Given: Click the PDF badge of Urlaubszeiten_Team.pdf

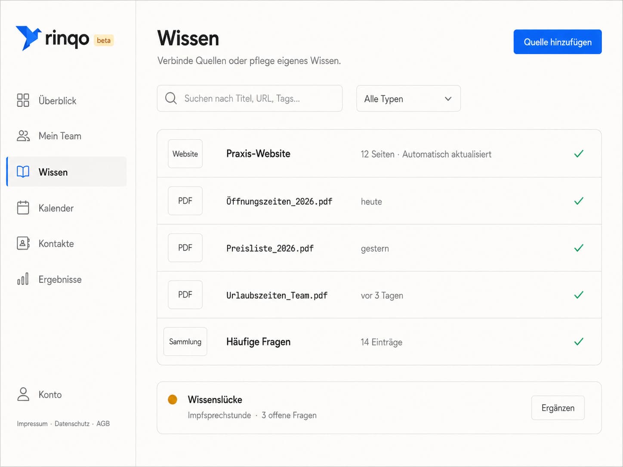Looking at the screenshot, I should 185,295.
